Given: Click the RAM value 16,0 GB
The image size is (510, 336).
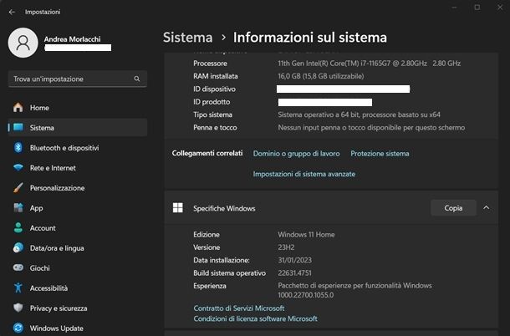Looking at the screenshot, I should tap(321, 76).
